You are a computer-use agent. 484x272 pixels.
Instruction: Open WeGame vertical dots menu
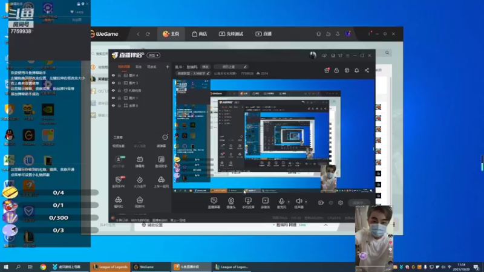(369, 34)
